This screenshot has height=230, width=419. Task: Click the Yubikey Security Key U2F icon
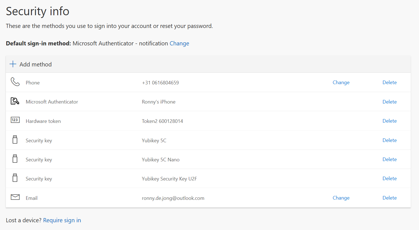pyautogui.click(x=15, y=178)
